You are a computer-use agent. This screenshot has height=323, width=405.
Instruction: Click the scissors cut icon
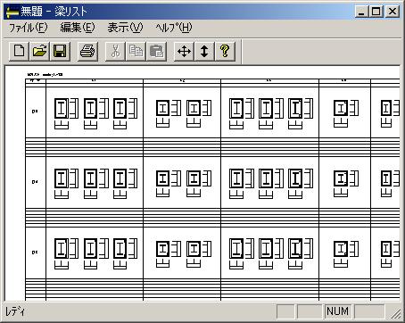[115, 52]
